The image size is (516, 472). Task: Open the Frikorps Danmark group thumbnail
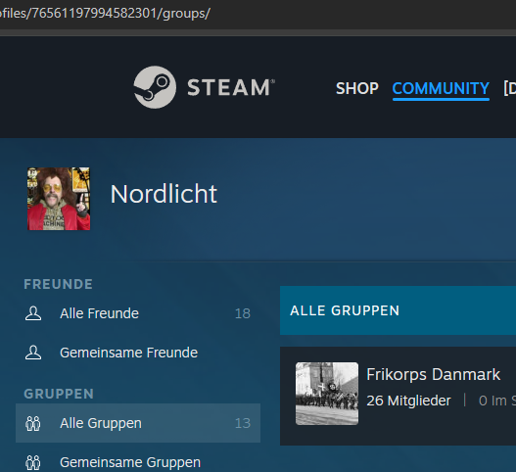[x=327, y=394]
